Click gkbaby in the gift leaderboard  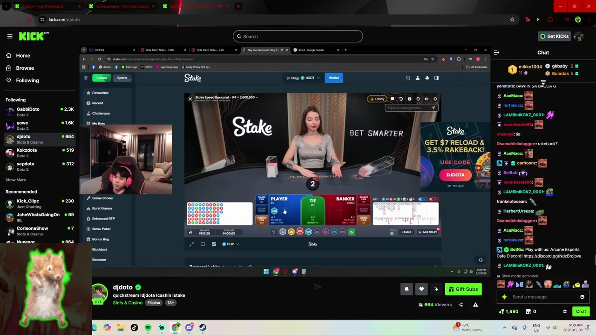pyautogui.click(x=559, y=66)
